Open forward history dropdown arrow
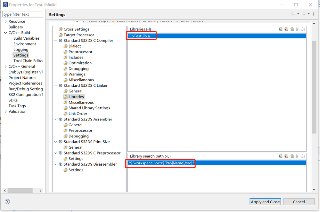Image resolution: width=320 pixels, height=212 pixels. [x=308, y=14]
